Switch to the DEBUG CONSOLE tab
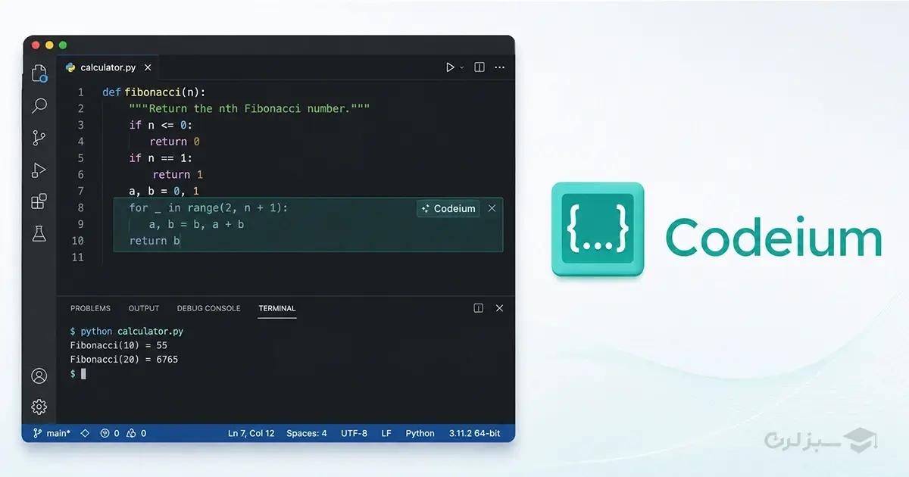This screenshot has width=909, height=477. tap(208, 308)
